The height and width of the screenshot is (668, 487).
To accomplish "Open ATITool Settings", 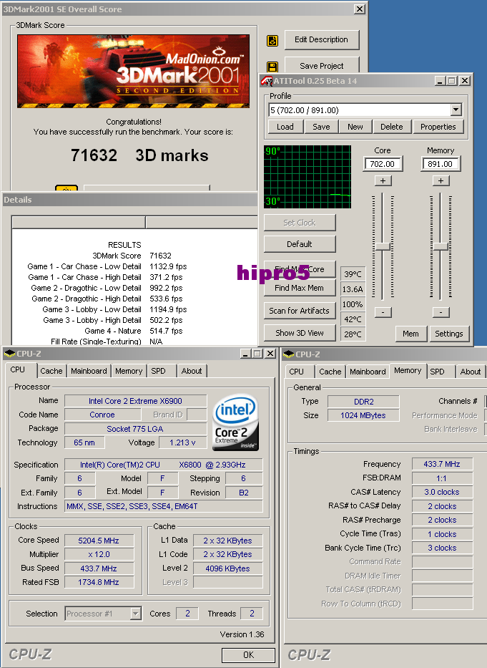I will point(448,334).
